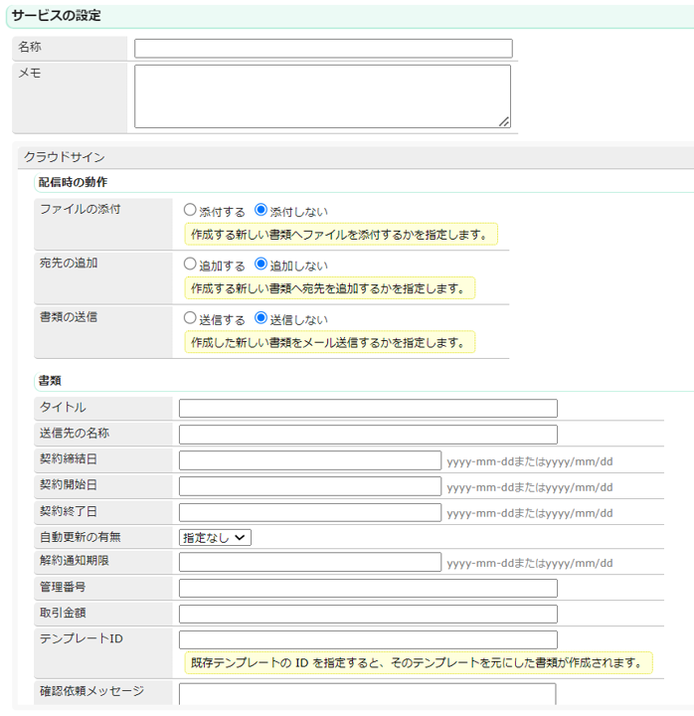Select the 添付しない radio option

261,211
